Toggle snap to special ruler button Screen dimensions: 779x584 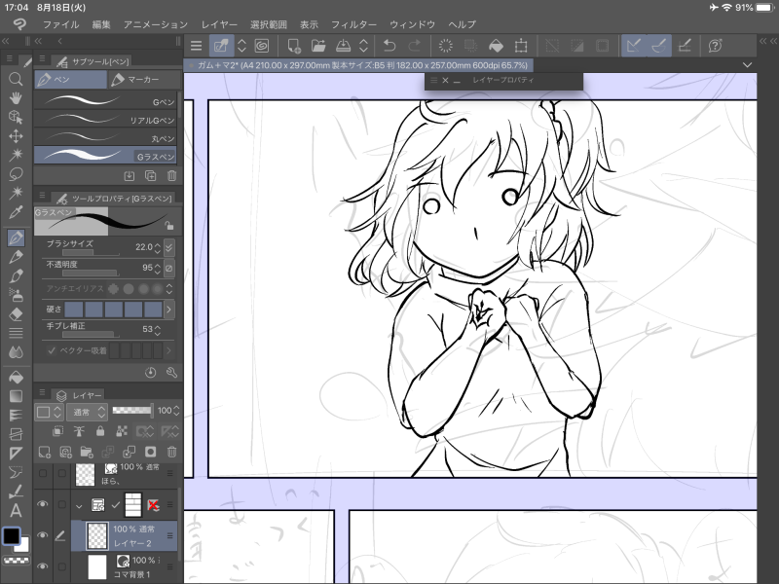[x=659, y=46]
